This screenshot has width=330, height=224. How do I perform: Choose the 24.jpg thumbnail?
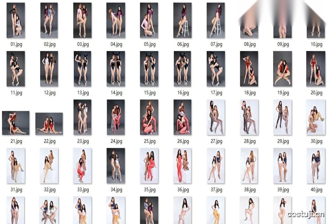[116, 117]
